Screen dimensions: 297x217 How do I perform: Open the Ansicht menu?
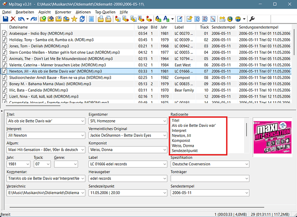[x=45, y=12]
